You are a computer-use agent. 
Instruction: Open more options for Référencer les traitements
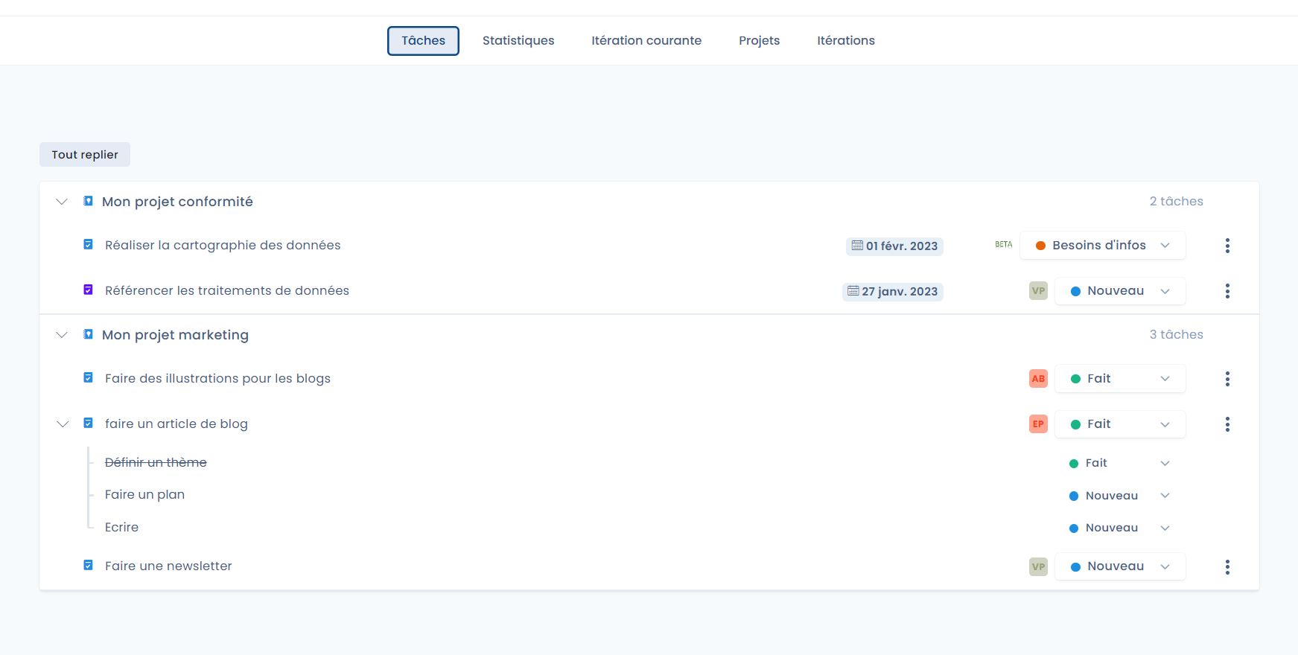click(x=1227, y=291)
